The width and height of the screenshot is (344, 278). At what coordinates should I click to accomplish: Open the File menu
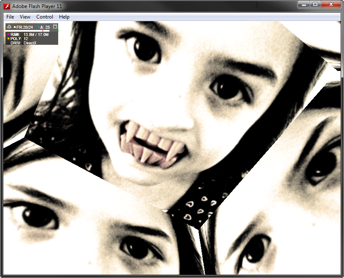(x=10, y=17)
